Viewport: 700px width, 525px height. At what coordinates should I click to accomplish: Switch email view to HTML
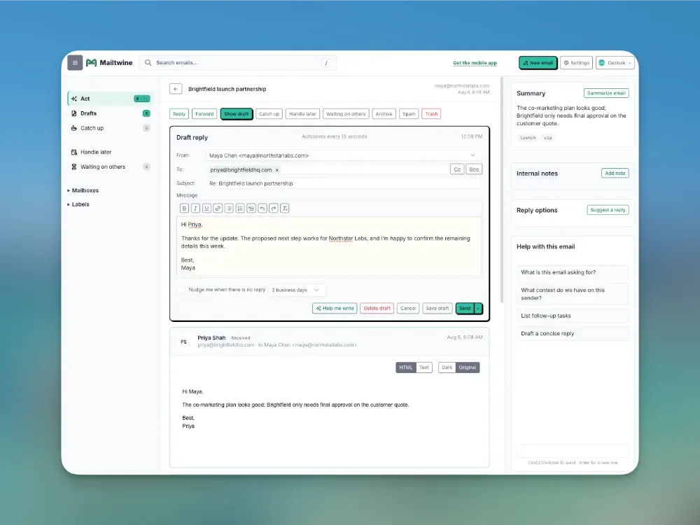[406, 367]
